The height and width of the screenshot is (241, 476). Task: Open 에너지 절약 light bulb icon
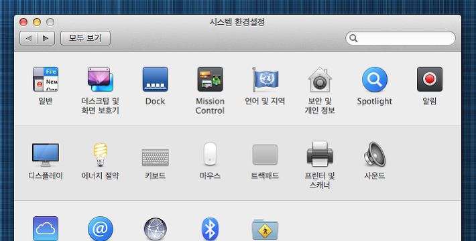point(101,155)
